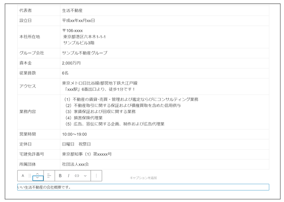Select the サンプル不動産グループ cell

pyautogui.click(x=85, y=53)
